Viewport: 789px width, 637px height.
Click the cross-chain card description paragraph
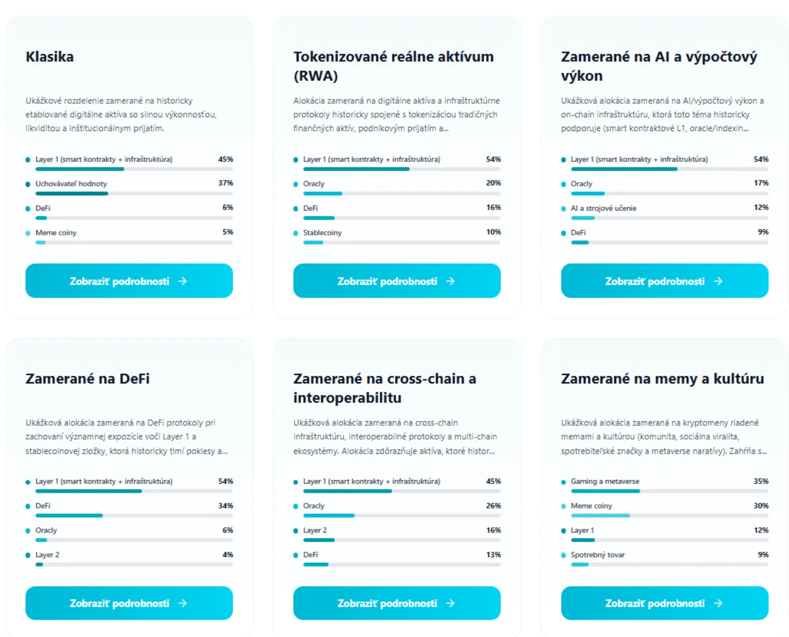pyautogui.click(x=396, y=437)
